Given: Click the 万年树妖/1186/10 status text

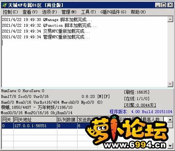Looking at the screenshot, I should (55, 107).
